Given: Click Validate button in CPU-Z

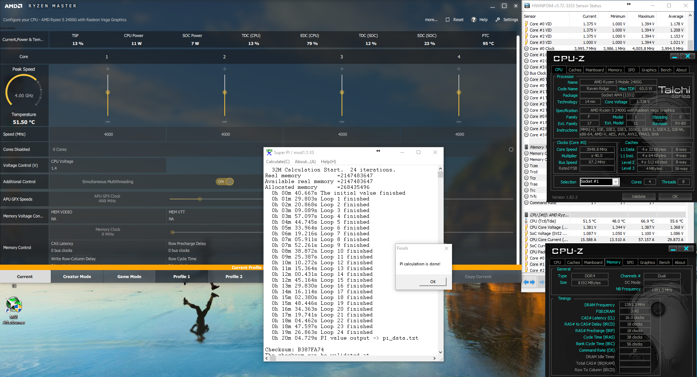Looking at the screenshot, I should [639, 196].
